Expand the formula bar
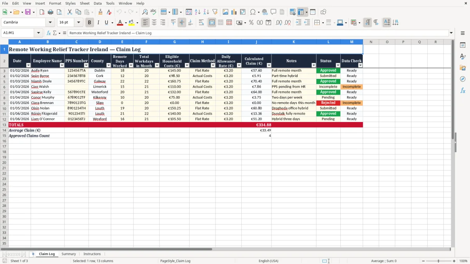 (451, 33)
